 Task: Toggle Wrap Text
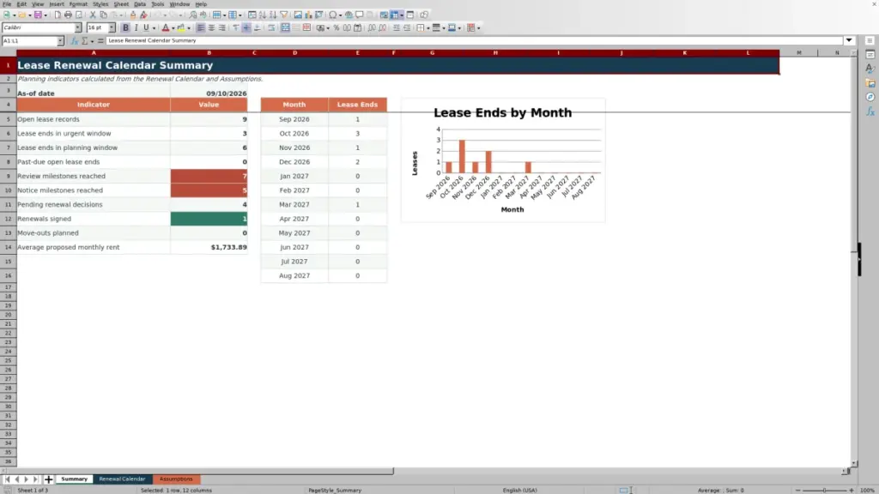(271, 27)
